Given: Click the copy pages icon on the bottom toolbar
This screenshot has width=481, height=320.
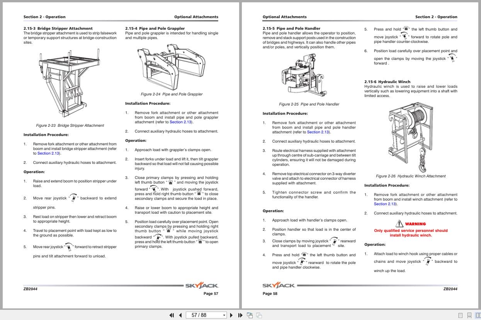Looking at the screenshot, I should tap(258, 315).
